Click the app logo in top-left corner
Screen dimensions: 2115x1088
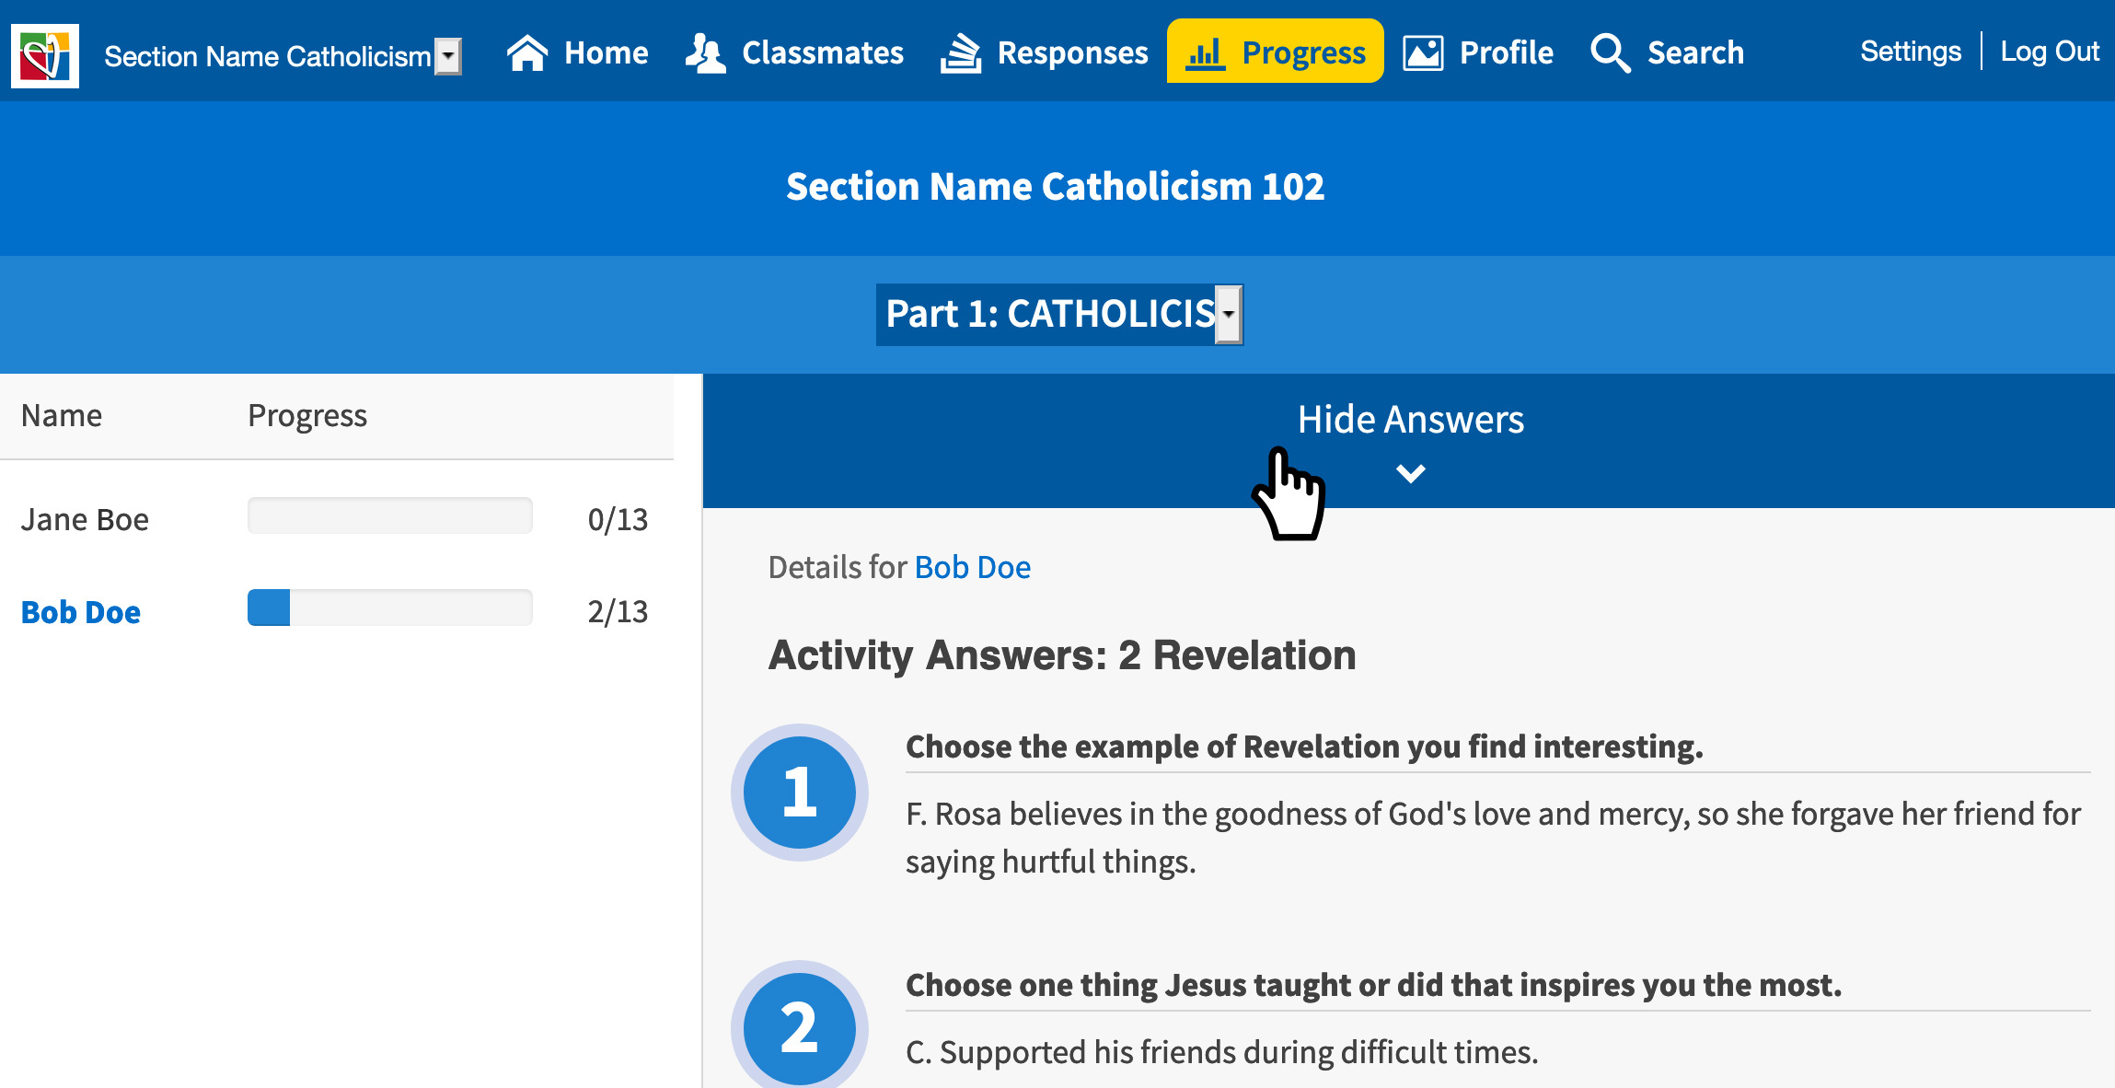coord(45,55)
